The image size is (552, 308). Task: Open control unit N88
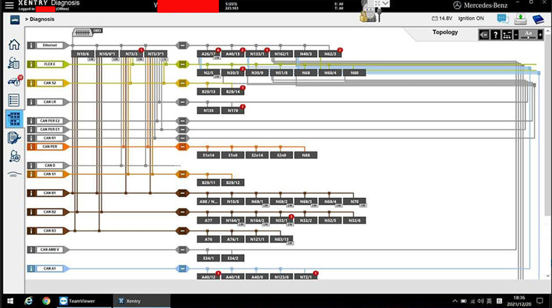tap(306, 155)
